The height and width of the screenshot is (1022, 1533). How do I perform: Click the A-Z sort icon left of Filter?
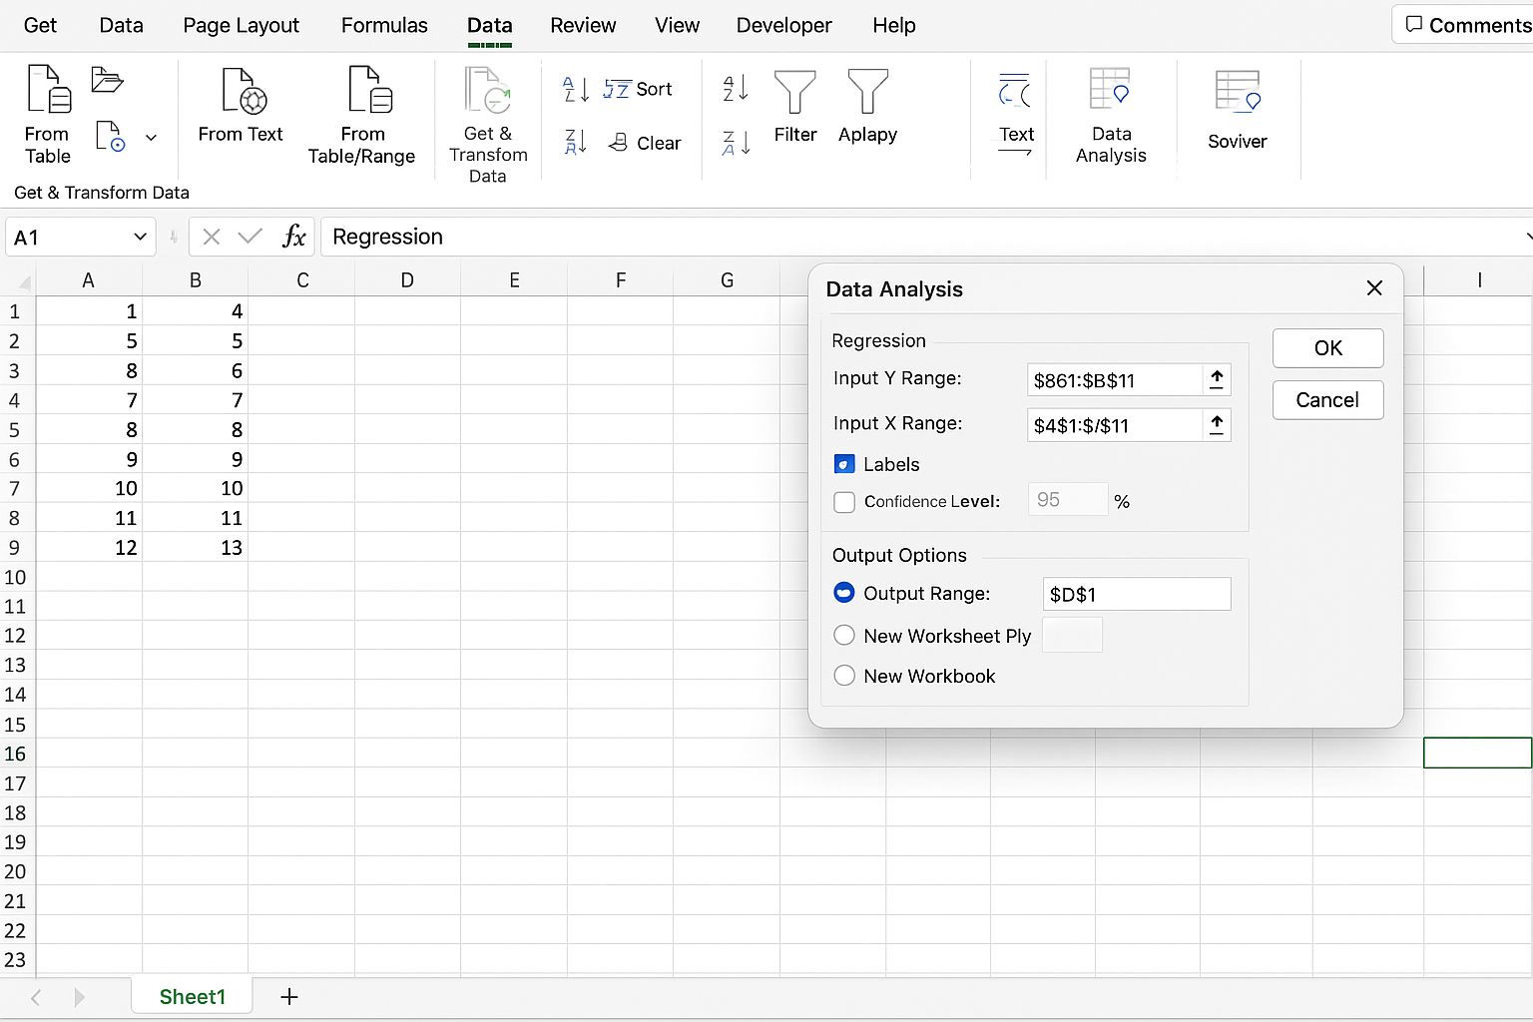[736, 89]
